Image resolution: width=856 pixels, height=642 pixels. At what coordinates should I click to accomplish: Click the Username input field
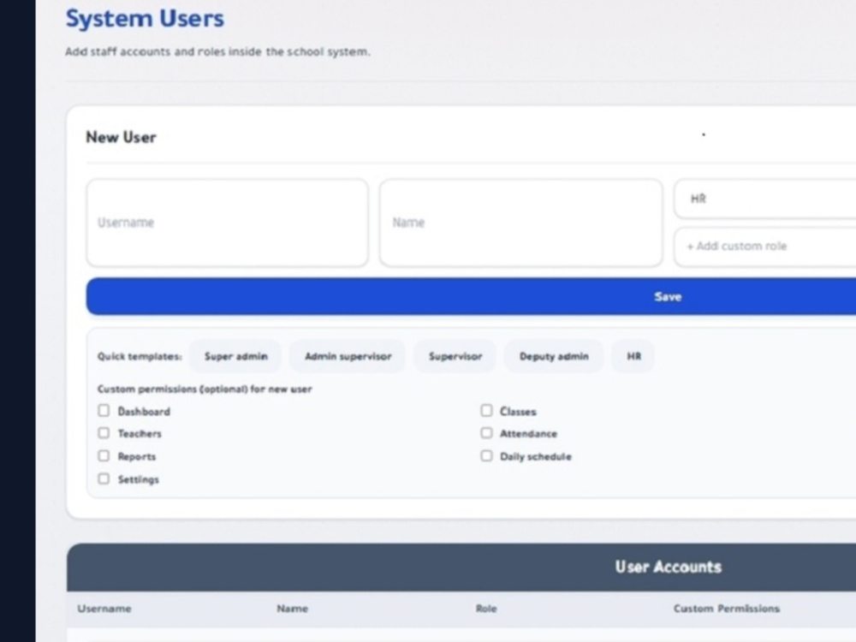pyautogui.click(x=227, y=223)
